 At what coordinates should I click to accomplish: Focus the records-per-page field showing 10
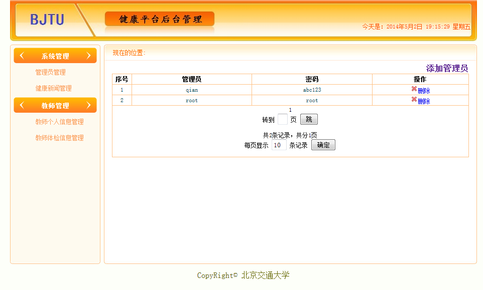pos(279,145)
